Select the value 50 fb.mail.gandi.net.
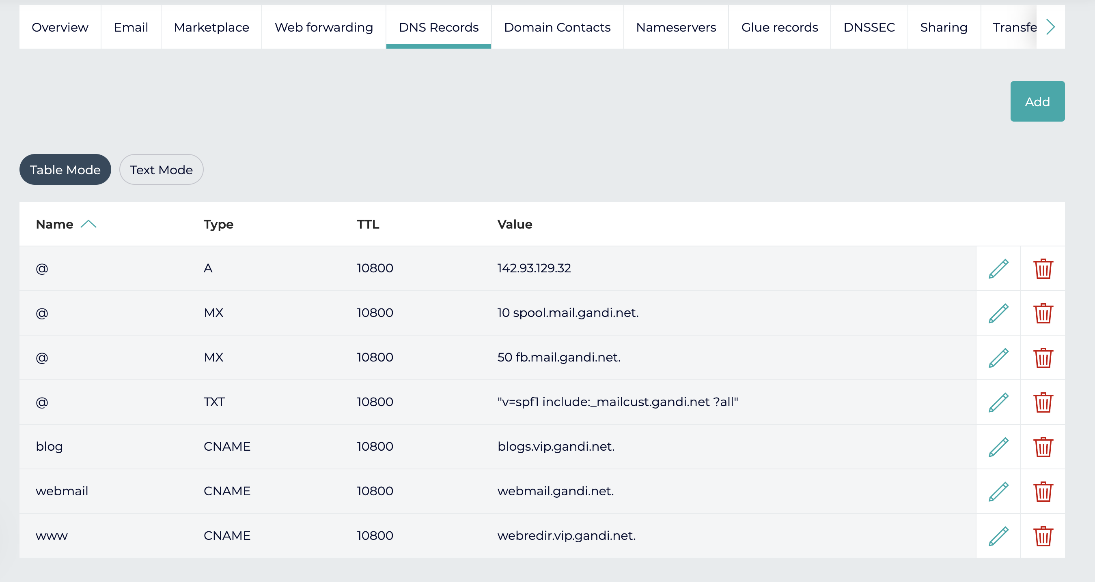This screenshot has width=1095, height=582. 559,357
